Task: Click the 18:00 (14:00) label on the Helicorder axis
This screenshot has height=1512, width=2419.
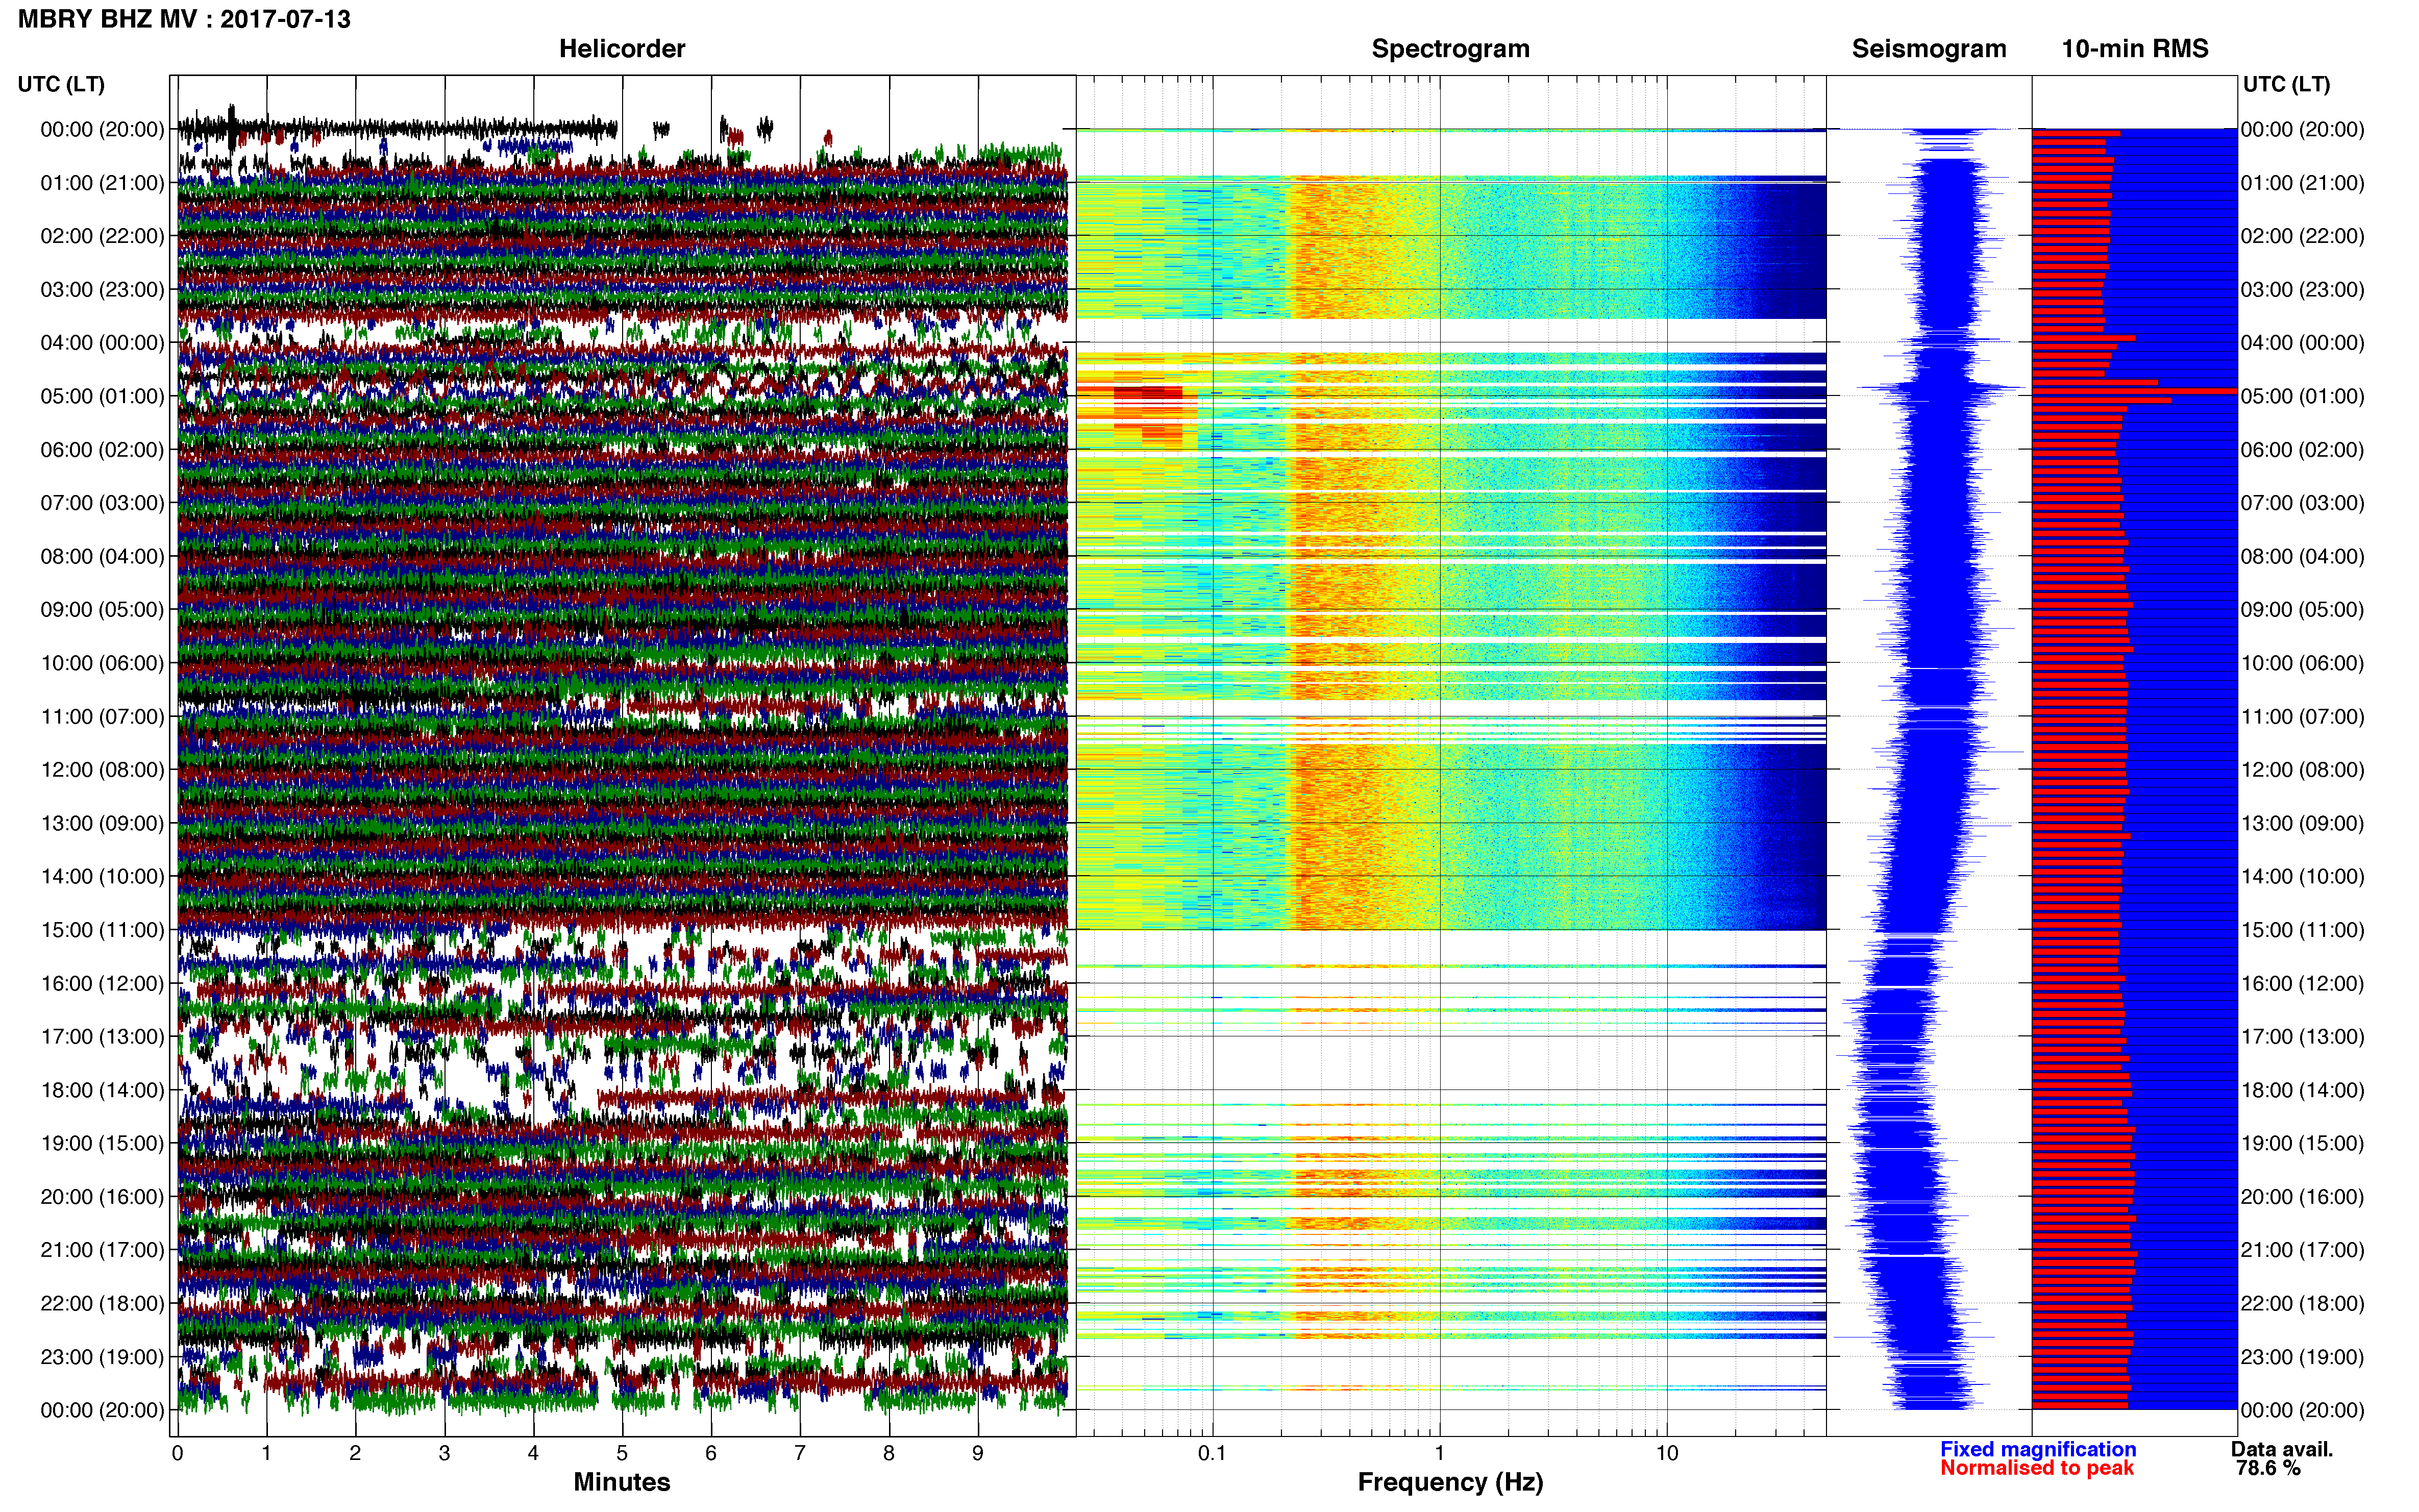Action: tap(102, 1090)
